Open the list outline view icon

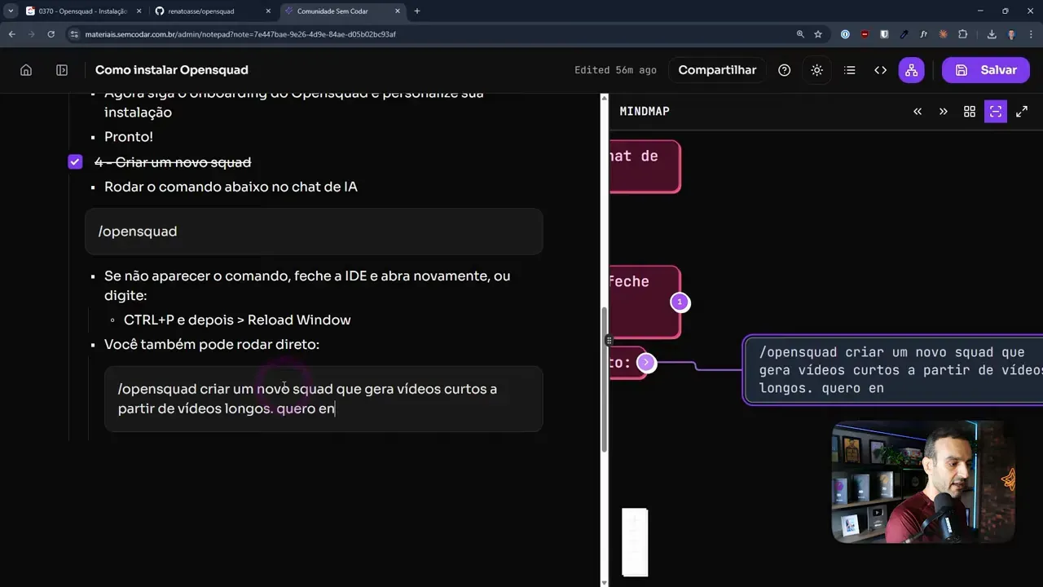(849, 70)
